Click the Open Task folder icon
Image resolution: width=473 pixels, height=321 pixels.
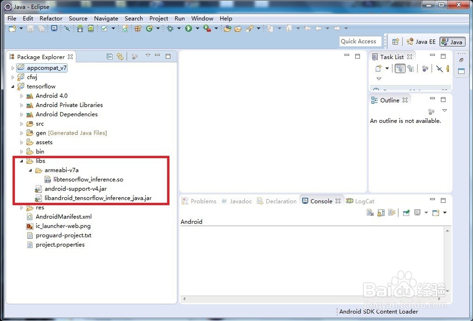tap(238, 29)
